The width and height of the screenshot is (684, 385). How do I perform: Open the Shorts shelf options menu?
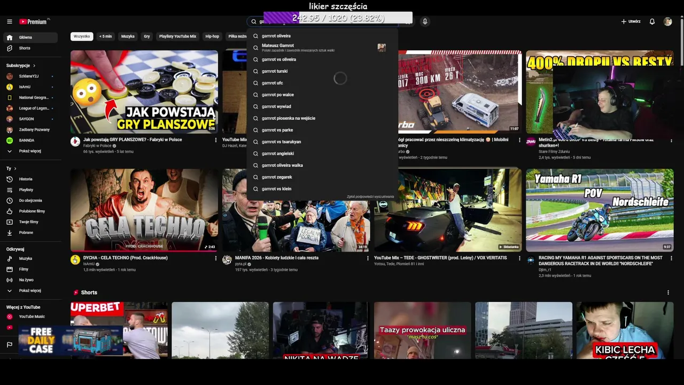point(668,292)
